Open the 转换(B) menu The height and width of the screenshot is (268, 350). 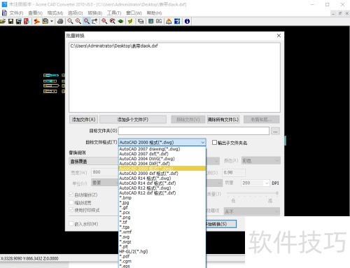[x=95, y=13]
